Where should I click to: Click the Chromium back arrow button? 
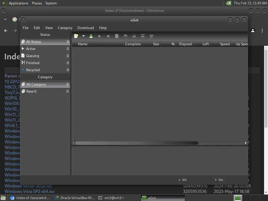[6, 31]
